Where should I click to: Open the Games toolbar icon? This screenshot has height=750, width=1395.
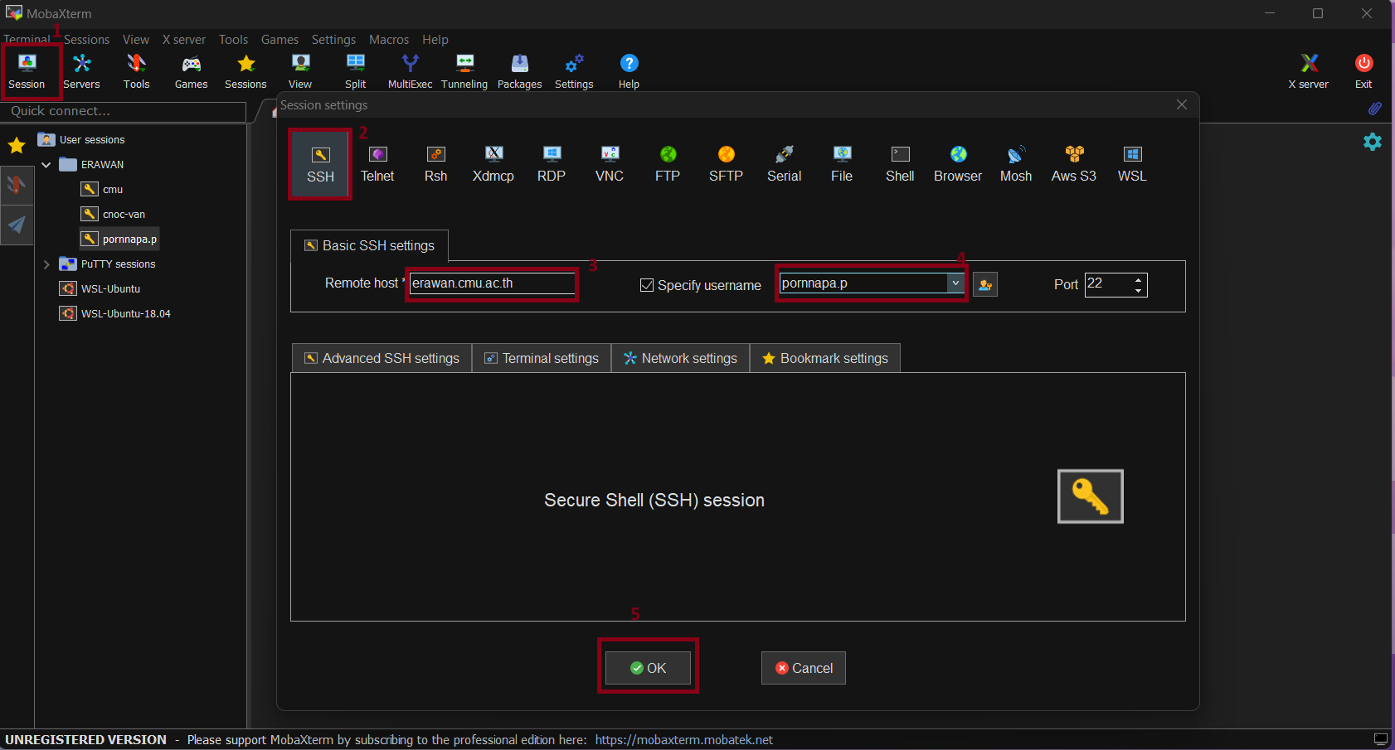[x=191, y=71]
